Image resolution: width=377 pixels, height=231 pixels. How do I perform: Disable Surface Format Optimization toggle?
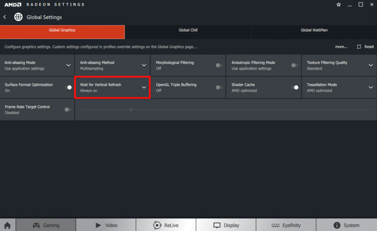point(68,87)
